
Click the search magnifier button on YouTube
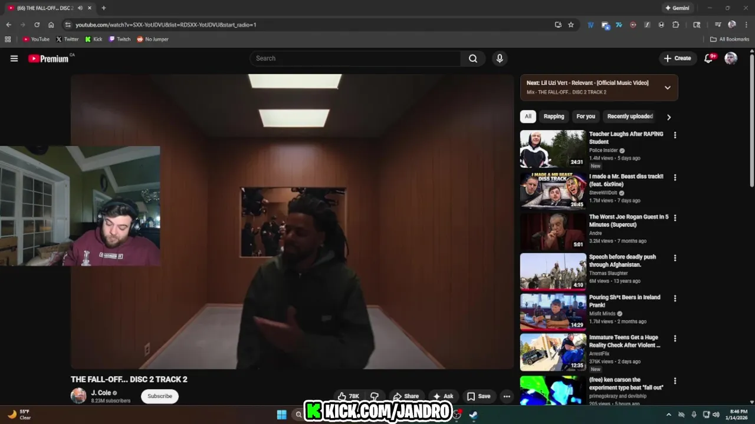click(x=473, y=58)
